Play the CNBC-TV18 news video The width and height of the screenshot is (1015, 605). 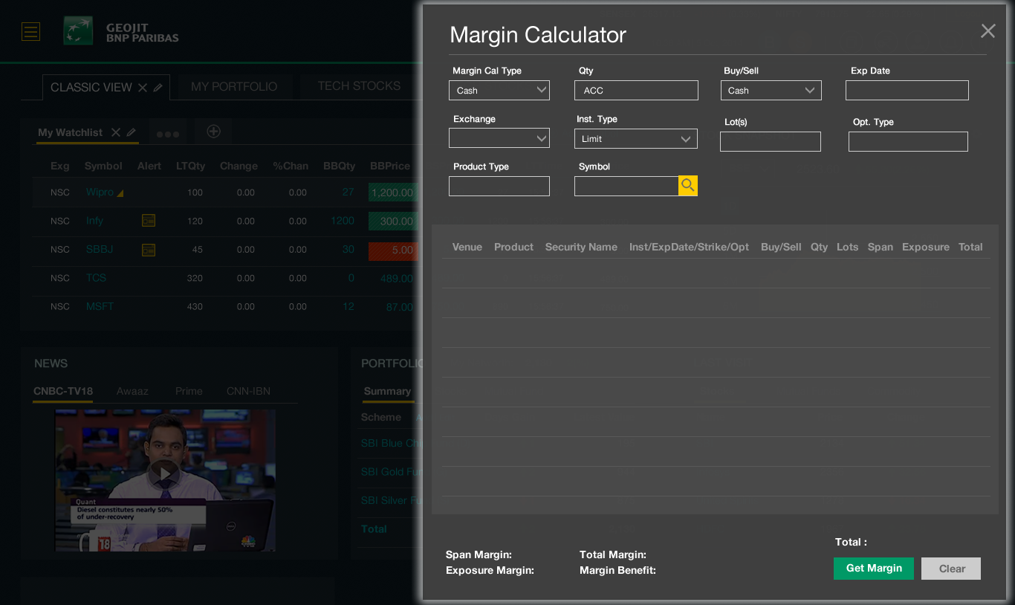coord(164,473)
